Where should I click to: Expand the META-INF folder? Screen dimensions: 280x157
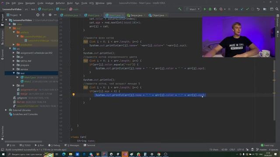[x=14, y=61]
